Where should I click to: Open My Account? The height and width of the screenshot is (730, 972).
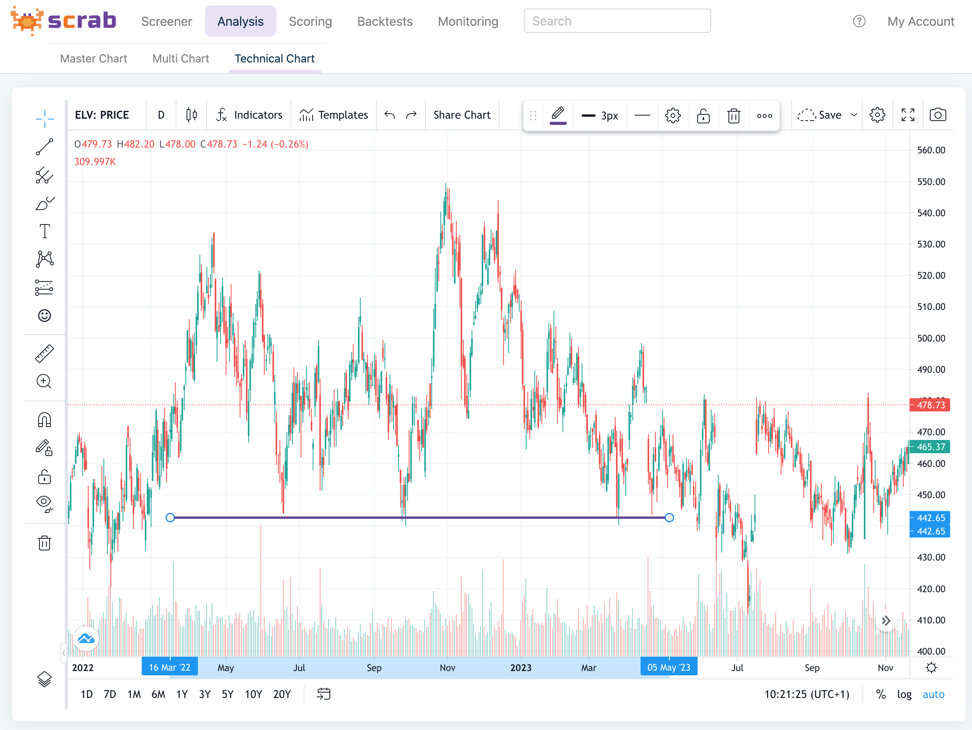[x=920, y=21]
